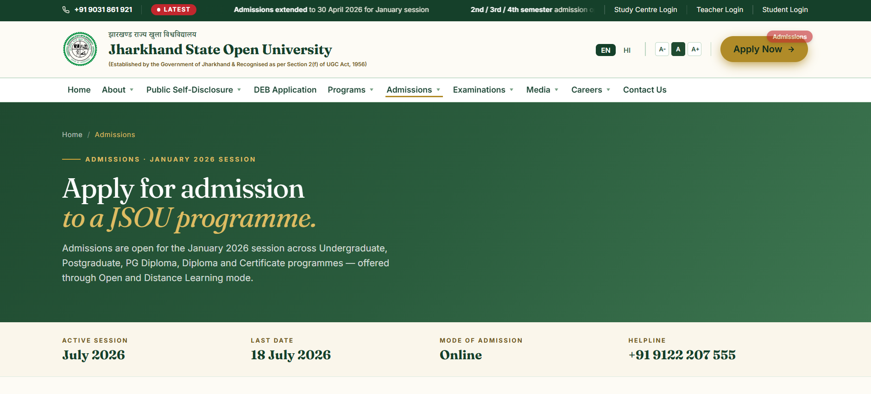Open the Careers menu item
Viewport: 871px width, 394px height.
tap(587, 90)
